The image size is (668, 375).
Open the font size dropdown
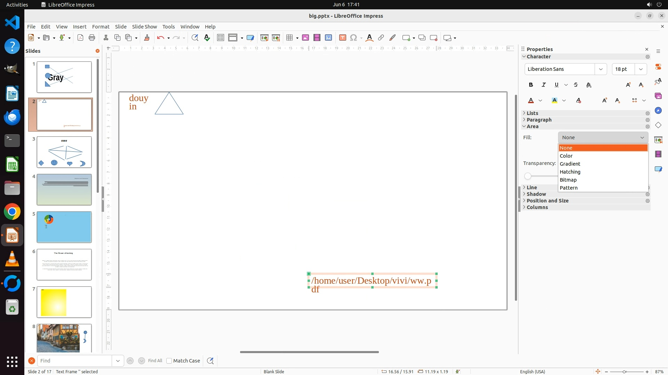click(641, 69)
